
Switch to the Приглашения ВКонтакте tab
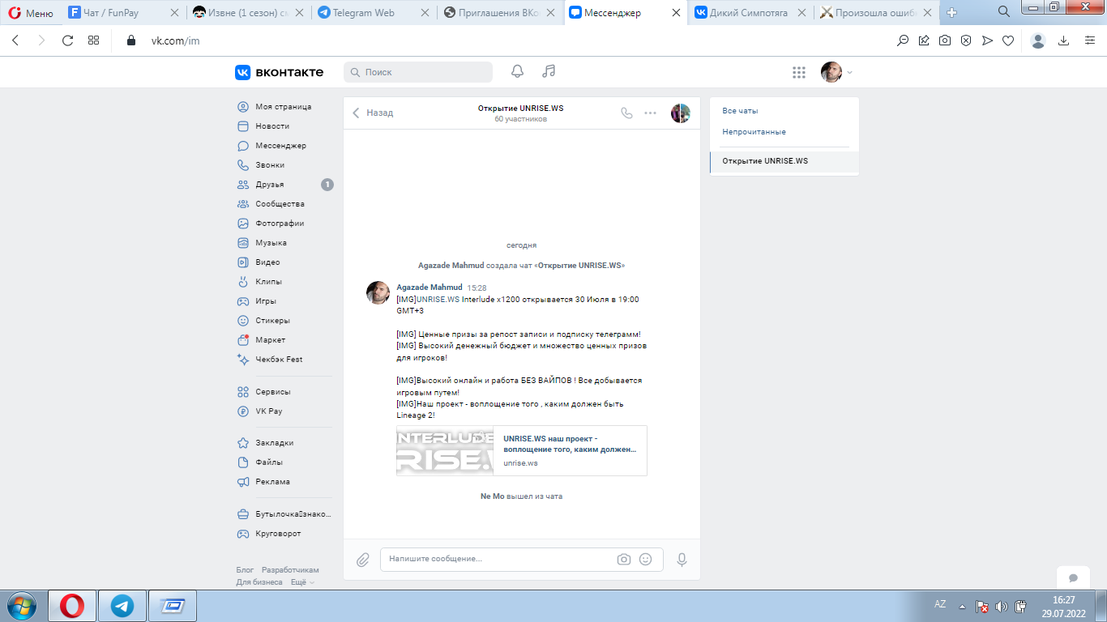(x=501, y=13)
